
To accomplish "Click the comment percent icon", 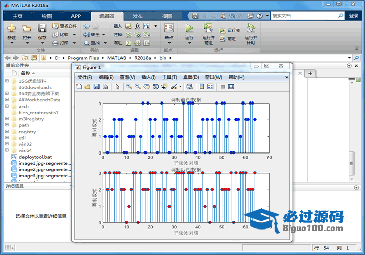I will 129,35.
